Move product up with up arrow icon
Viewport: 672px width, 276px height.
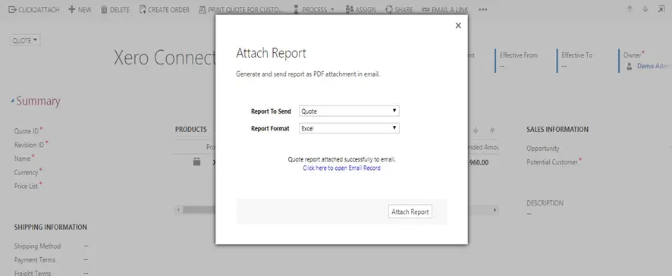tap(492, 130)
